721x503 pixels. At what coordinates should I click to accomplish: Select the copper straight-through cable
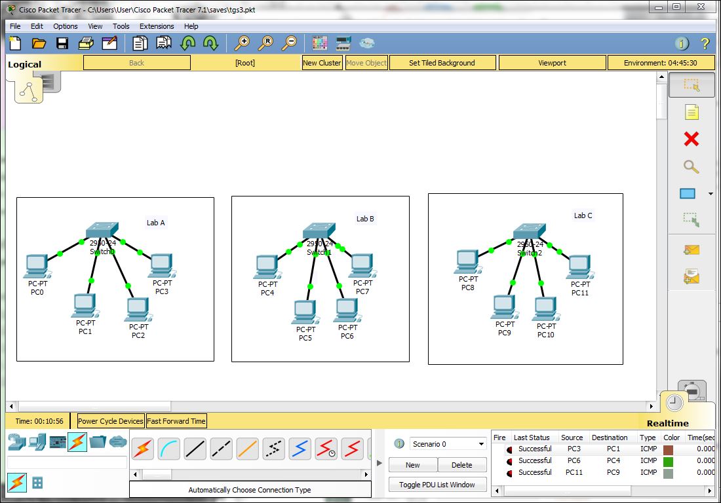(193, 449)
